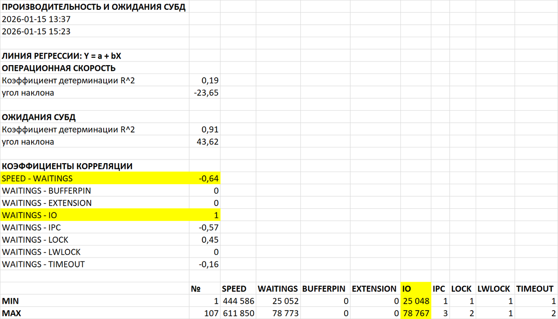The image size is (558, 319).
Task: Select the 'ОЖИДАНИЯ СУБД' heading cell
Action: (x=94, y=117)
